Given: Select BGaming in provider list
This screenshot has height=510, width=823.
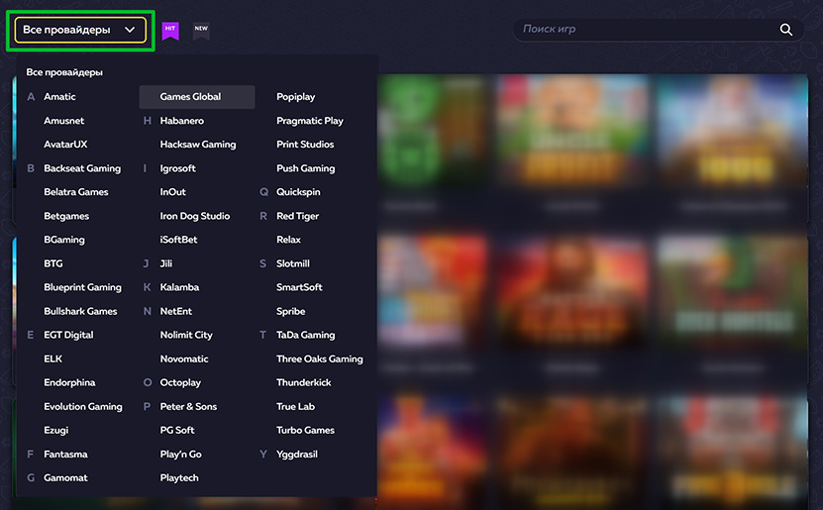Looking at the screenshot, I should [x=64, y=240].
